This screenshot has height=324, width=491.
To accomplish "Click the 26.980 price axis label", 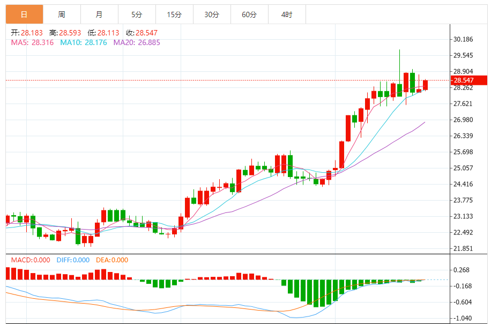I will click(463, 120).
